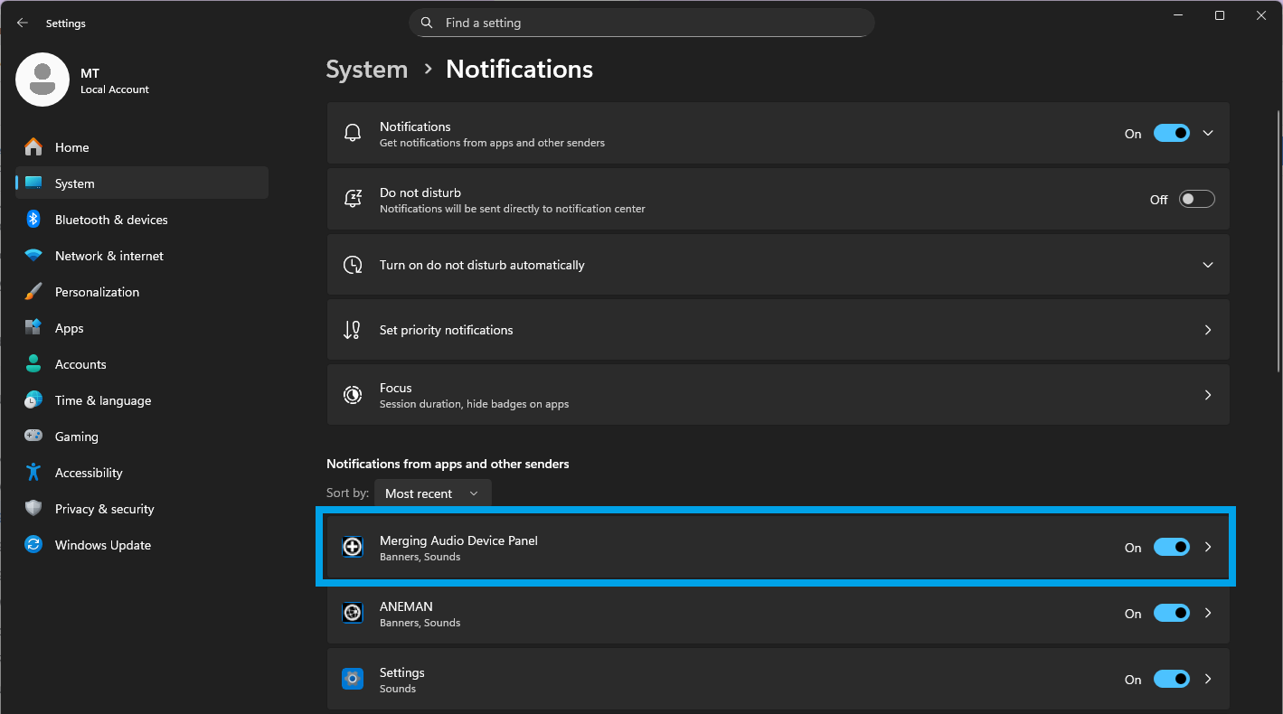1283x714 pixels.
Task: Click System breadcrumb link
Action: coord(366,70)
